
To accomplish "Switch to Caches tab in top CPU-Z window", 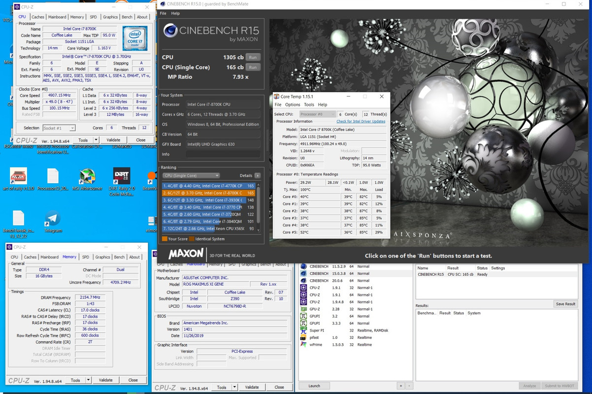I will pyautogui.click(x=38, y=17).
